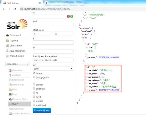The height and width of the screenshot is (115, 146).
Task: Click the "item_category" response line
Action: coord(98,80)
